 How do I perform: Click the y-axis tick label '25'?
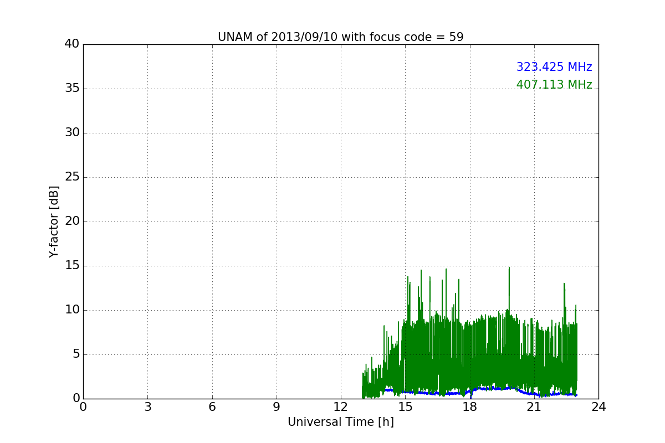click(x=72, y=177)
